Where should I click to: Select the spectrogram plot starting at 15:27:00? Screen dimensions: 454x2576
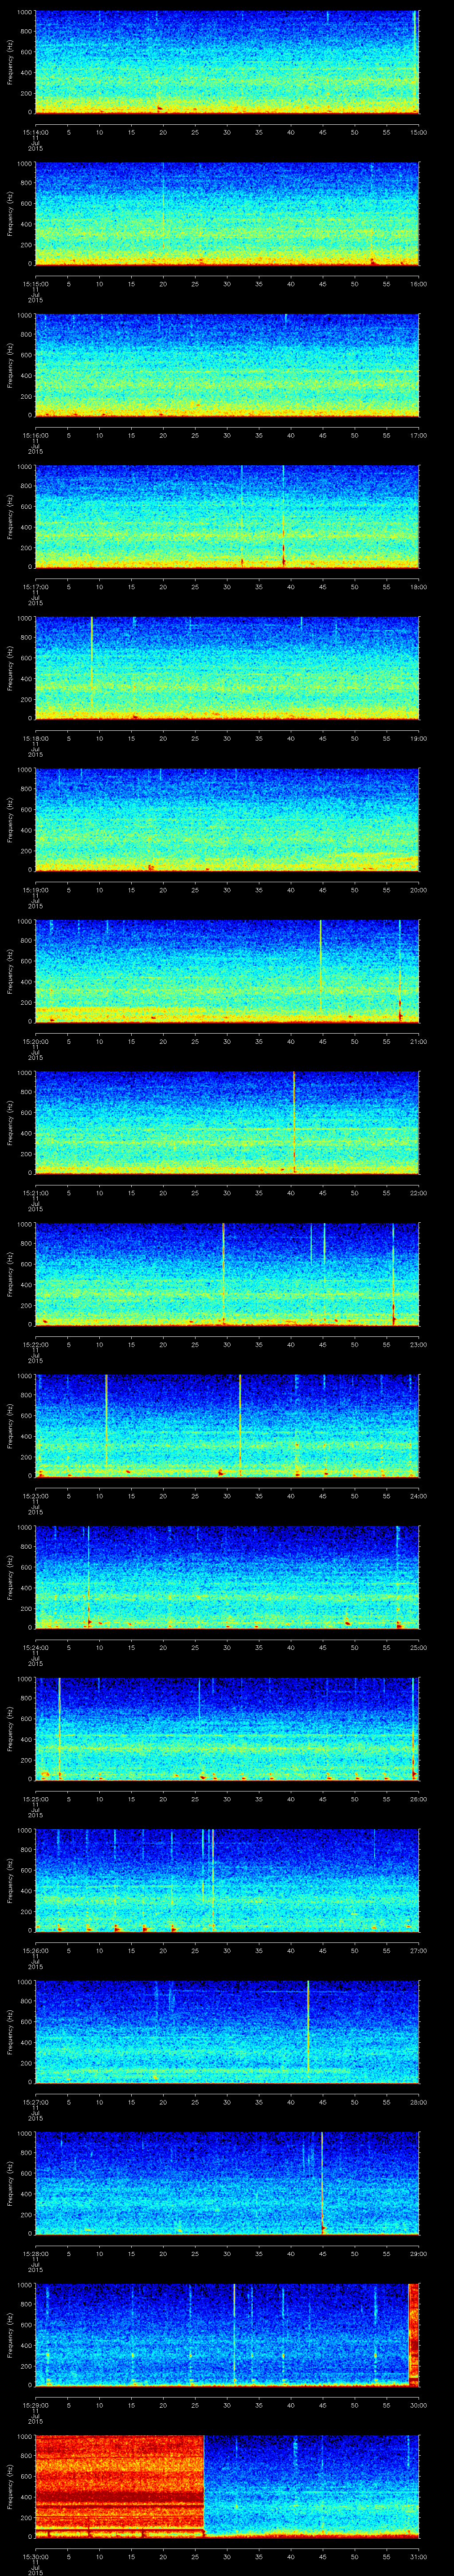[x=227, y=2032]
